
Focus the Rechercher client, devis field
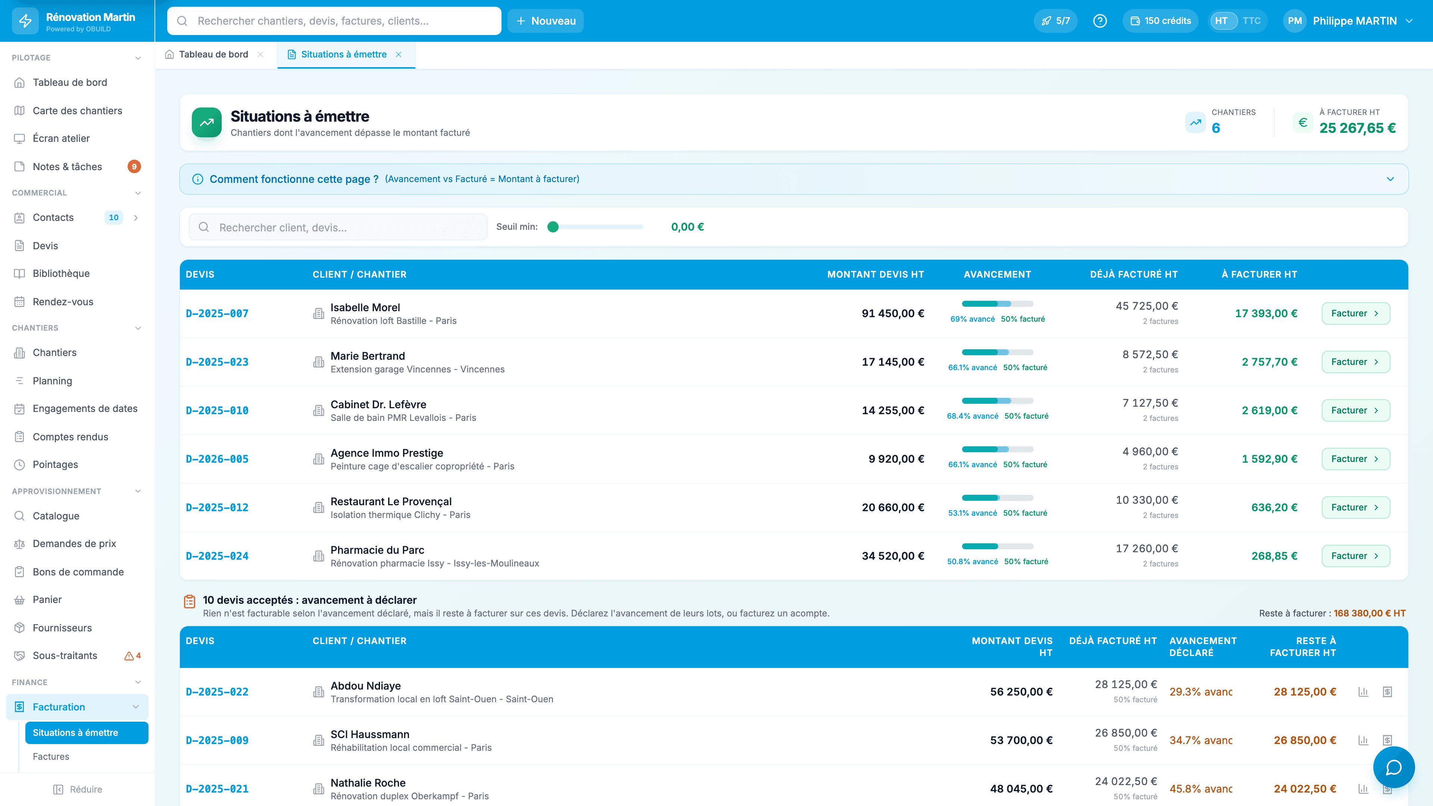[x=338, y=227]
